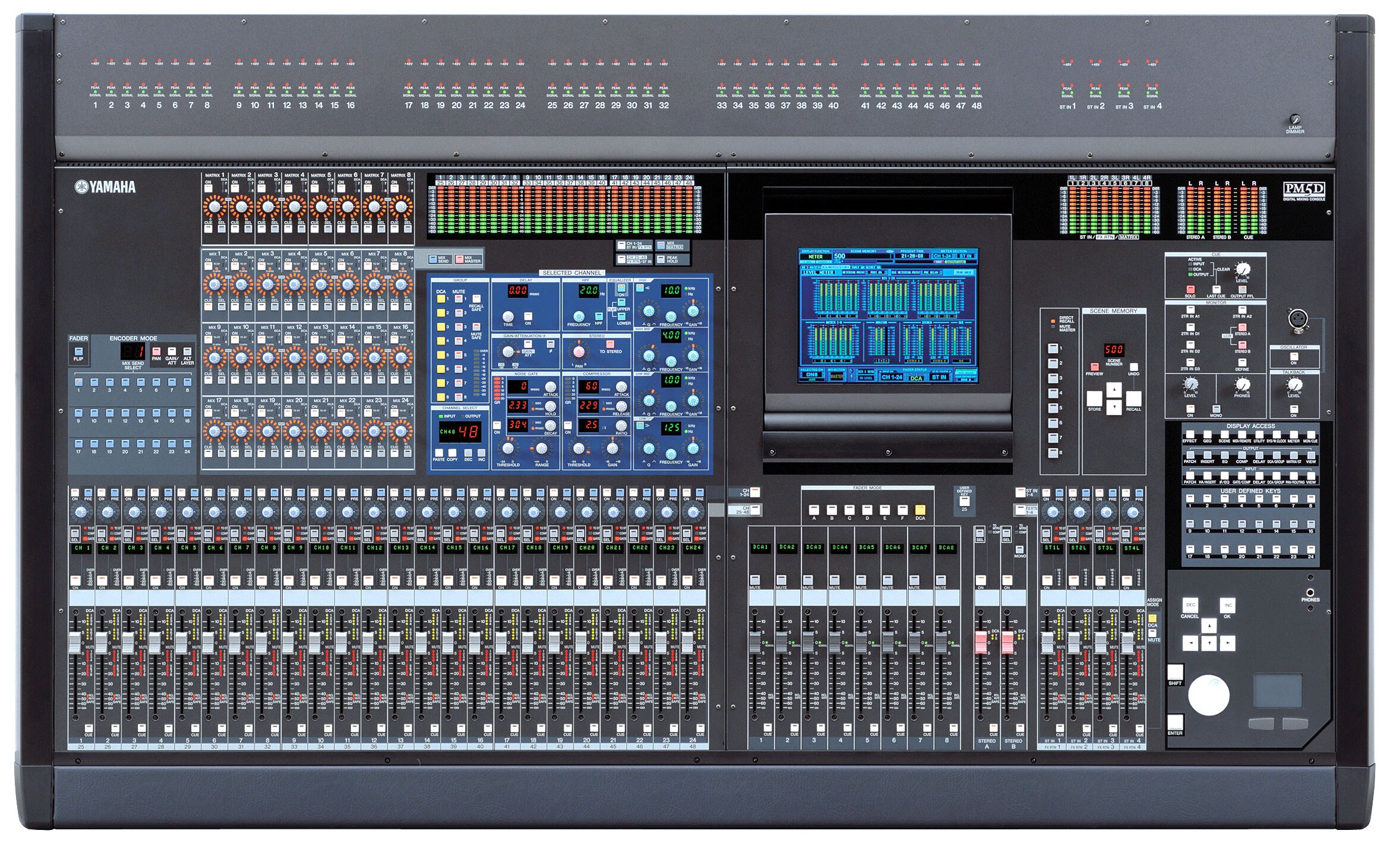
Task: Open the output COMP display screen
Action: [x=1242, y=455]
